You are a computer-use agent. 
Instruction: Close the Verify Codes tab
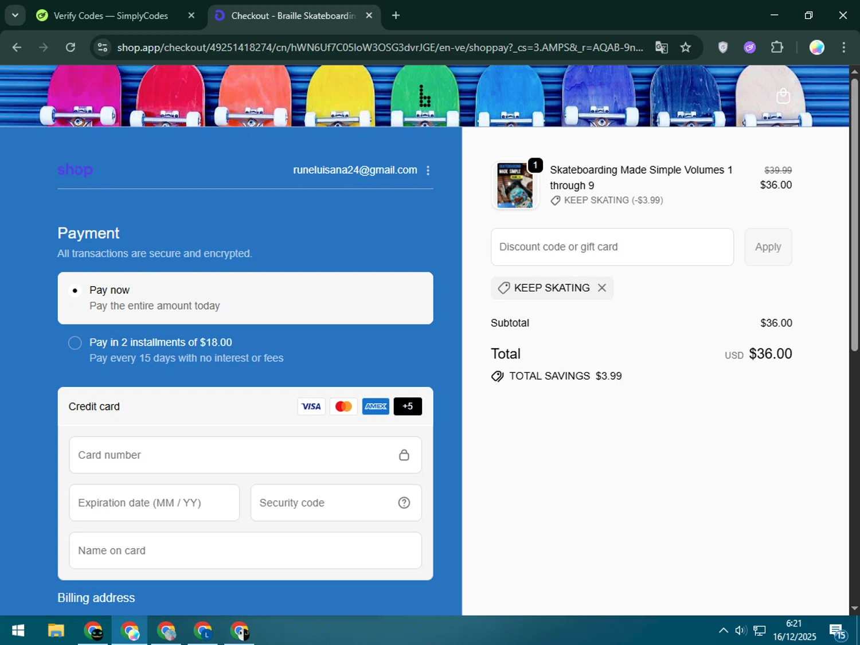[191, 15]
